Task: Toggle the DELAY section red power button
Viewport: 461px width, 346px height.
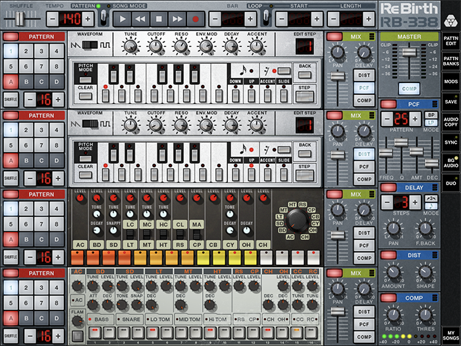Action: pyautogui.click(x=389, y=187)
